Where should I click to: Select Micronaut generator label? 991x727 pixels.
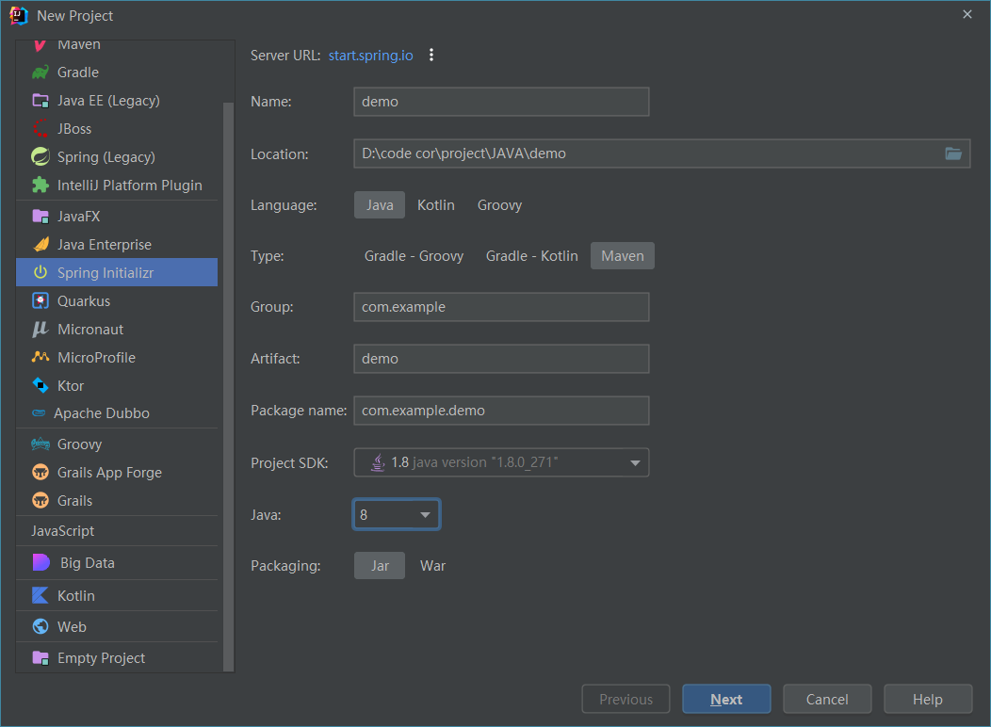pos(90,329)
